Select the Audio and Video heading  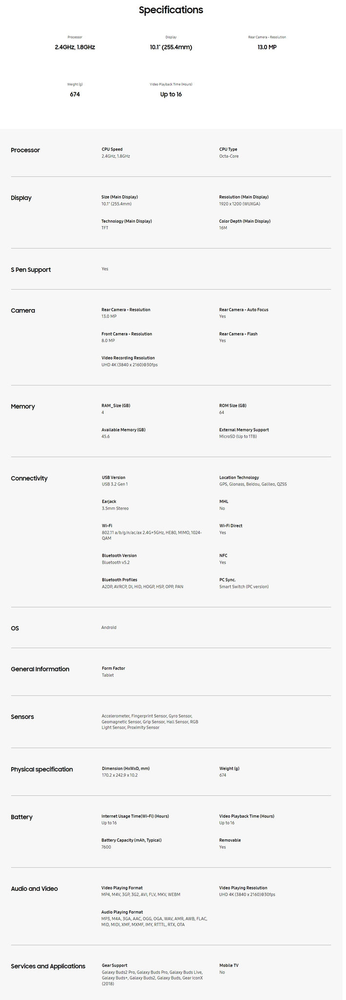click(34, 889)
